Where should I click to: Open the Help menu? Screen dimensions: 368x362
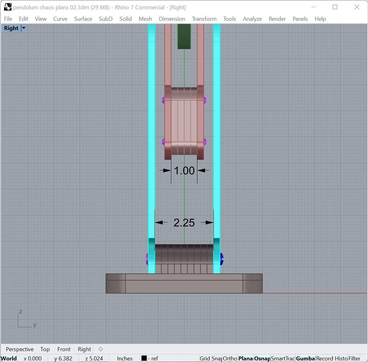320,19
